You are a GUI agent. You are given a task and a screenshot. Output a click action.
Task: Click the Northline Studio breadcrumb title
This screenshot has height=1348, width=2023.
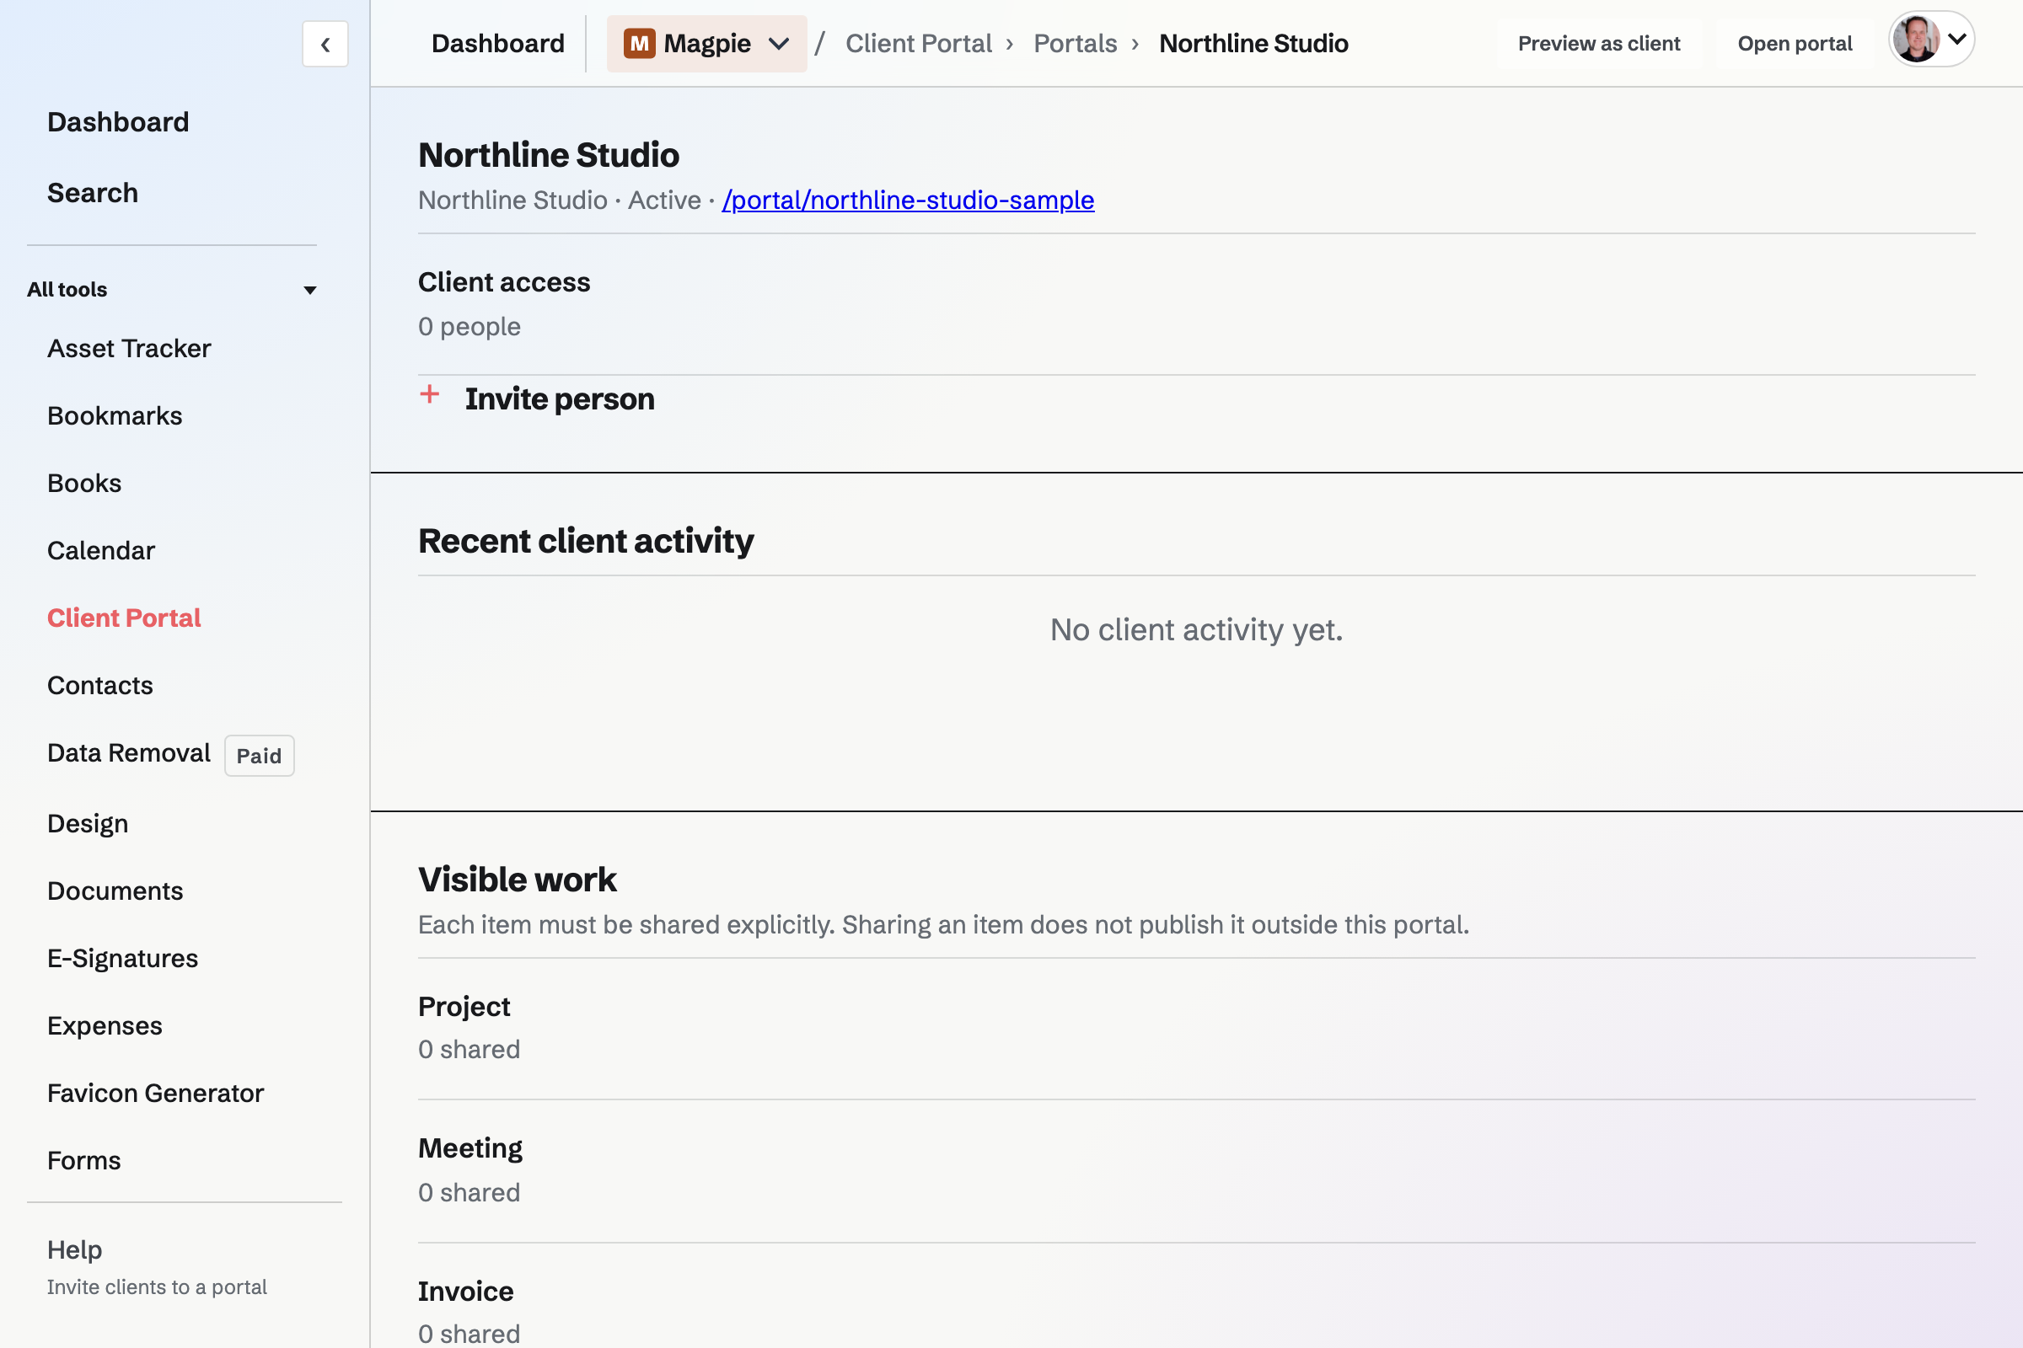(1253, 43)
